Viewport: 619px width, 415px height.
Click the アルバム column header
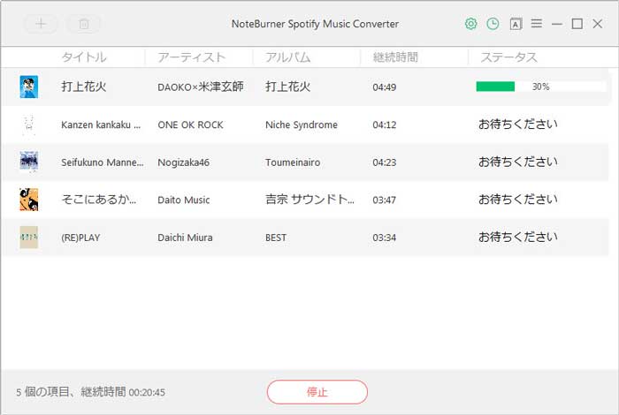287,57
